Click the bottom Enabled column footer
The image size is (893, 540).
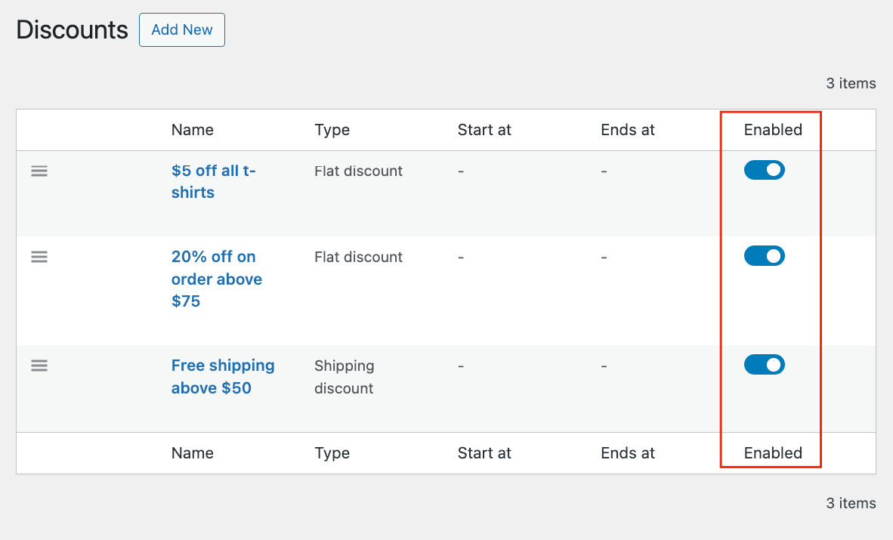[772, 453]
